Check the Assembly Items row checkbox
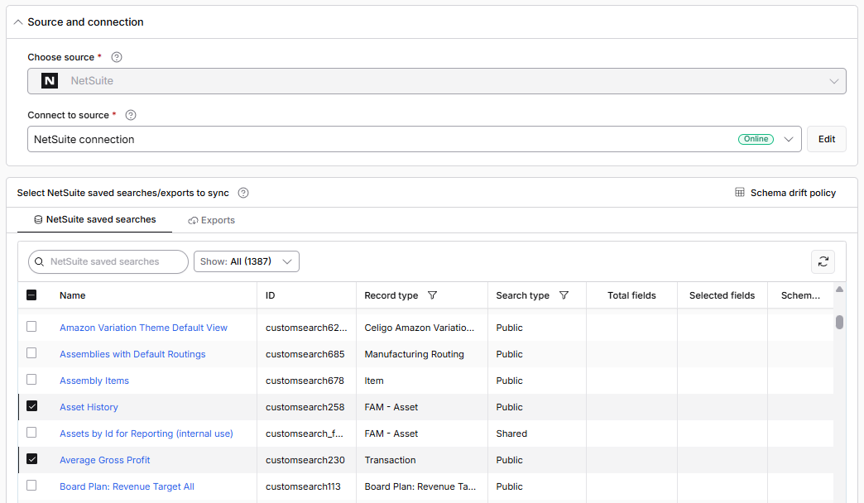The height and width of the screenshot is (503, 864). pyautogui.click(x=31, y=380)
